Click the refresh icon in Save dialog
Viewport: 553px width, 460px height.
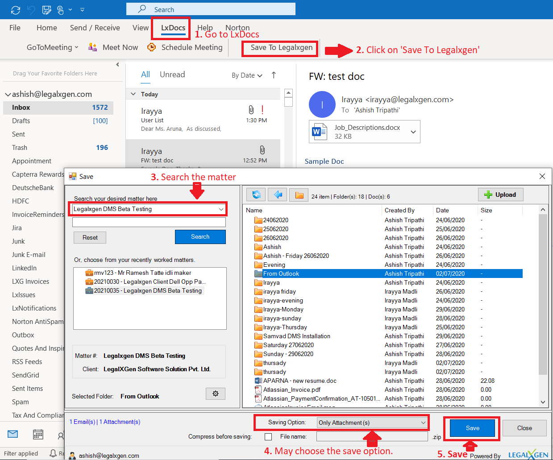256,195
